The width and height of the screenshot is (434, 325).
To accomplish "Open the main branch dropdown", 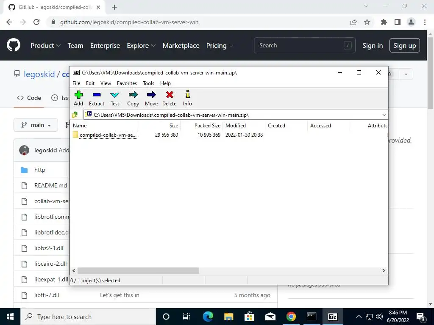I will 36,125.
